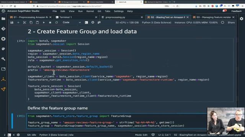Click the git toolbar icon
Image resolution: width=245 pixels, height=137 pixels.
(x=99, y=22)
